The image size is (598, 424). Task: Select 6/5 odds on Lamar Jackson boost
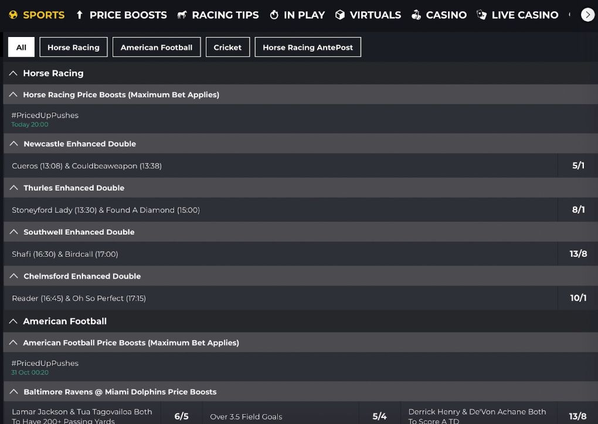click(x=182, y=416)
